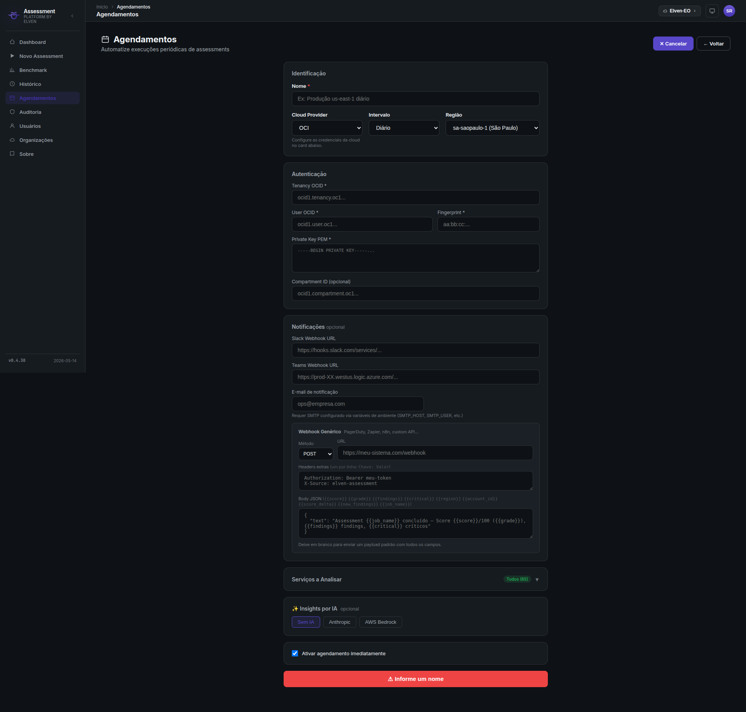746x712 pixels.
Task: Select the Sem IA option
Action: (306, 622)
